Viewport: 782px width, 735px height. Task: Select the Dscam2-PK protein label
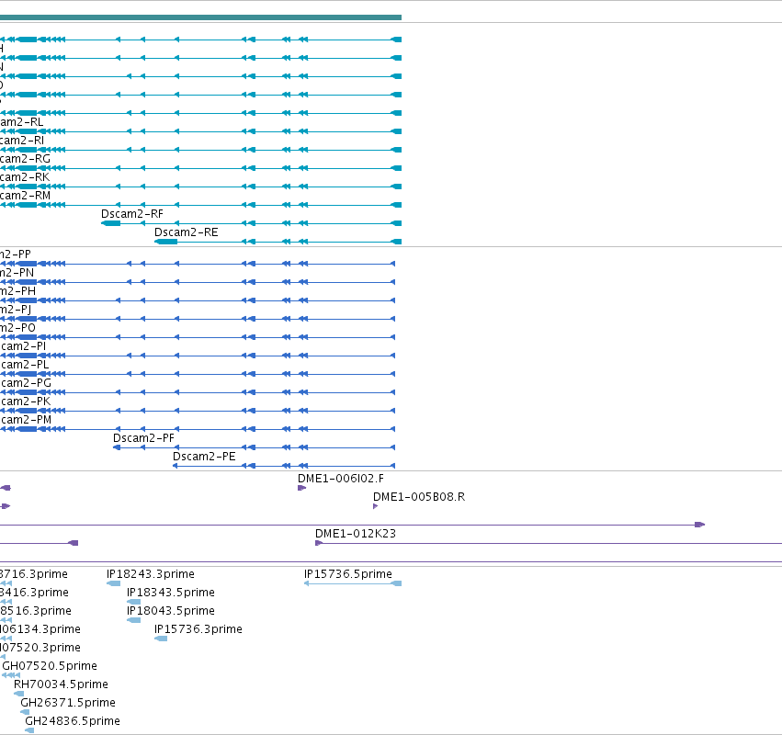tap(26, 401)
